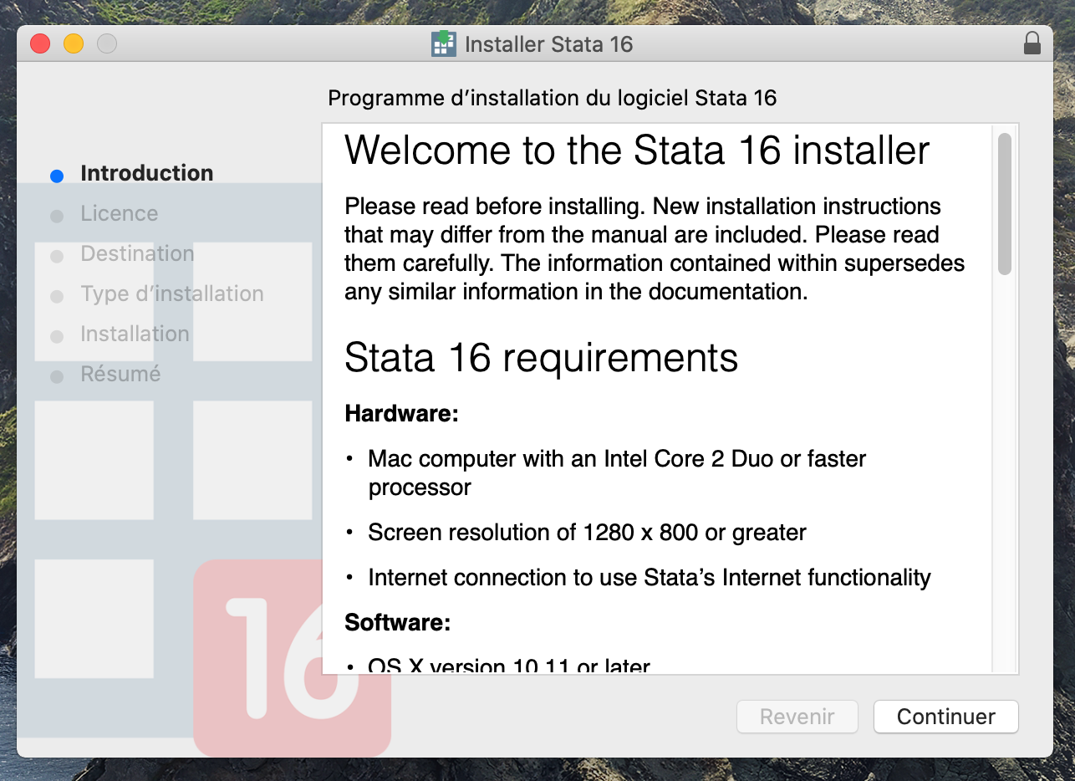Click the blue bullet beside Introduction
Screen dimensions: 1075x781
coord(57,176)
